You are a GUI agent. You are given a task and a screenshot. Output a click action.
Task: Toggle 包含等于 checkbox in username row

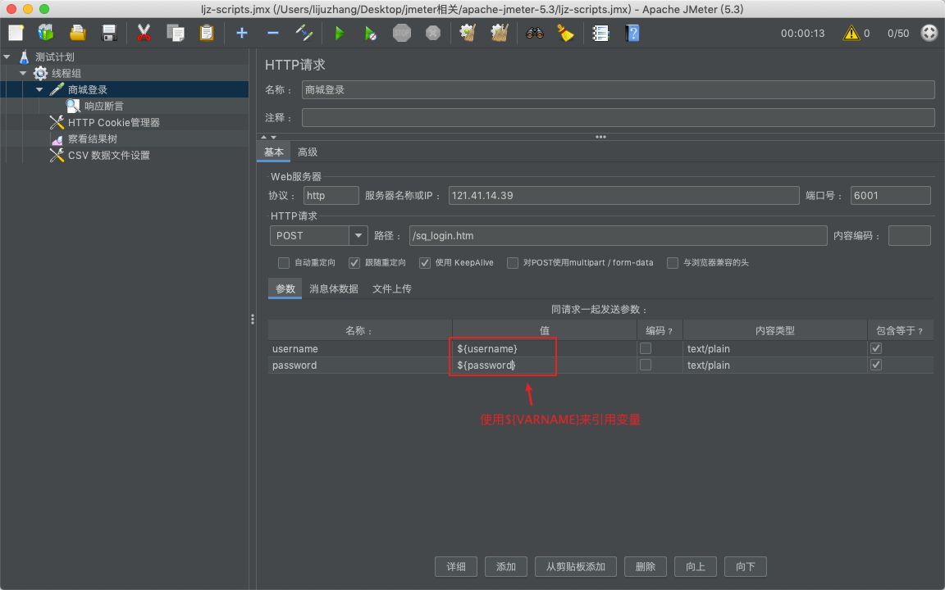[x=876, y=348]
